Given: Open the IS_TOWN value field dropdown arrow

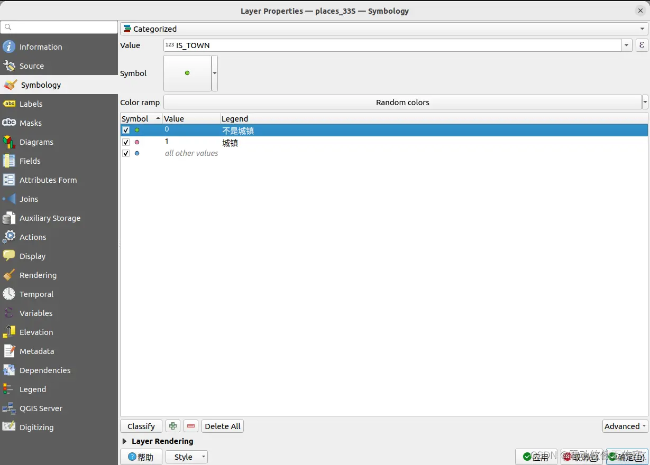Looking at the screenshot, I should (627, 45).
